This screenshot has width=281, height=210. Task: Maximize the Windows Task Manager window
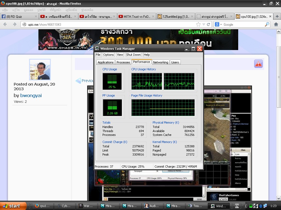193,49
